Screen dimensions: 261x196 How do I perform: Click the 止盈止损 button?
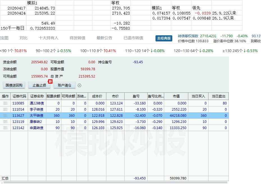click(39, 85)
